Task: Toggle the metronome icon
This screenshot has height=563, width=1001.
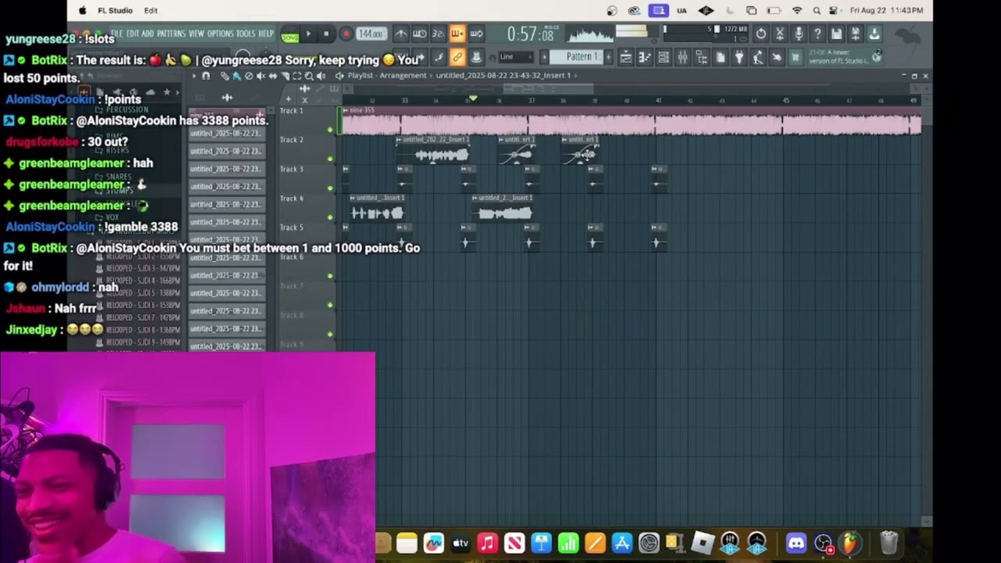Action: (x=401, y=34)
